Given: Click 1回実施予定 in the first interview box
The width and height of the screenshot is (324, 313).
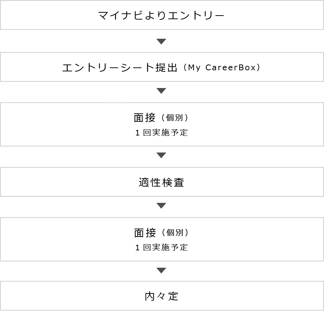Looking at the screenshot, I should coord(162,133).
